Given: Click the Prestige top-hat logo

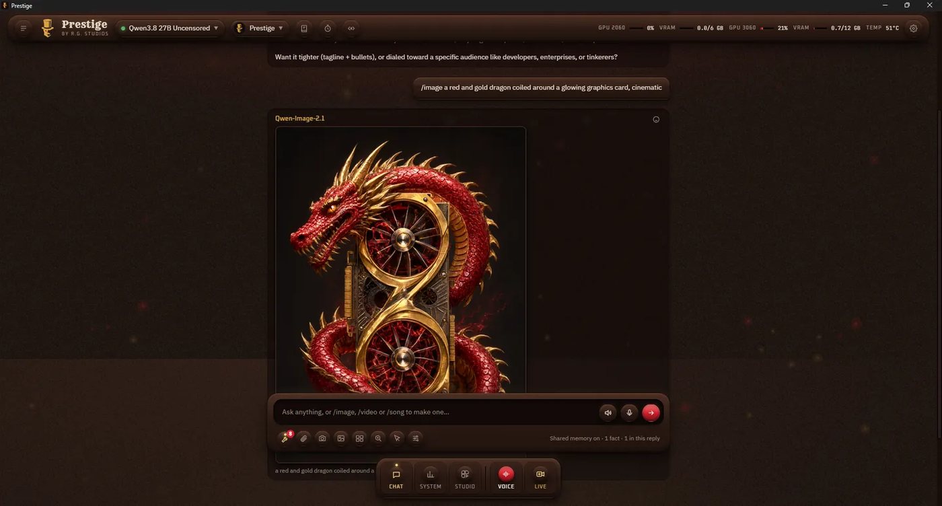Looking at the screenshot, I should (47, 28).
